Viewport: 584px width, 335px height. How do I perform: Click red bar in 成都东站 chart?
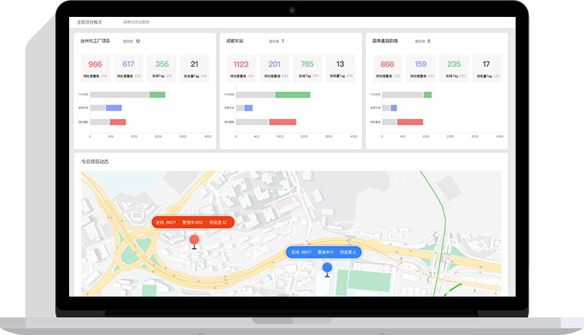(x=282, y=121)
